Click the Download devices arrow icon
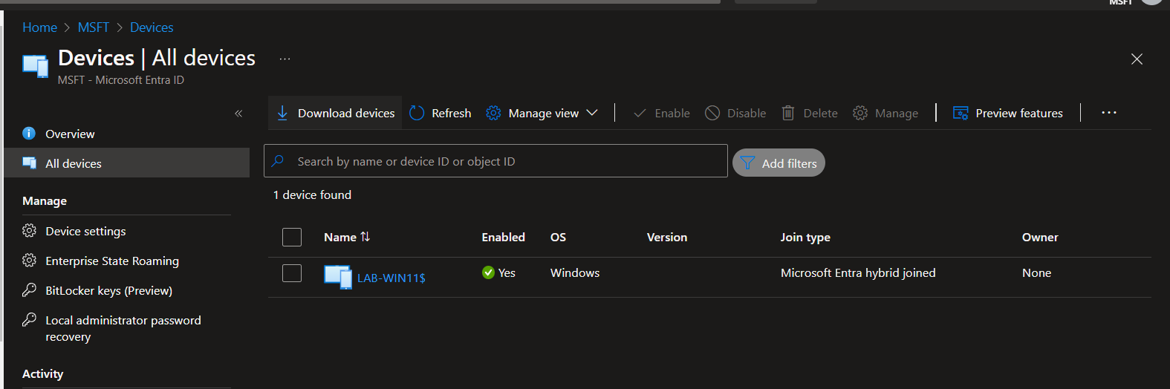Viewport: 1170px width, 389px height. (282, 113)
